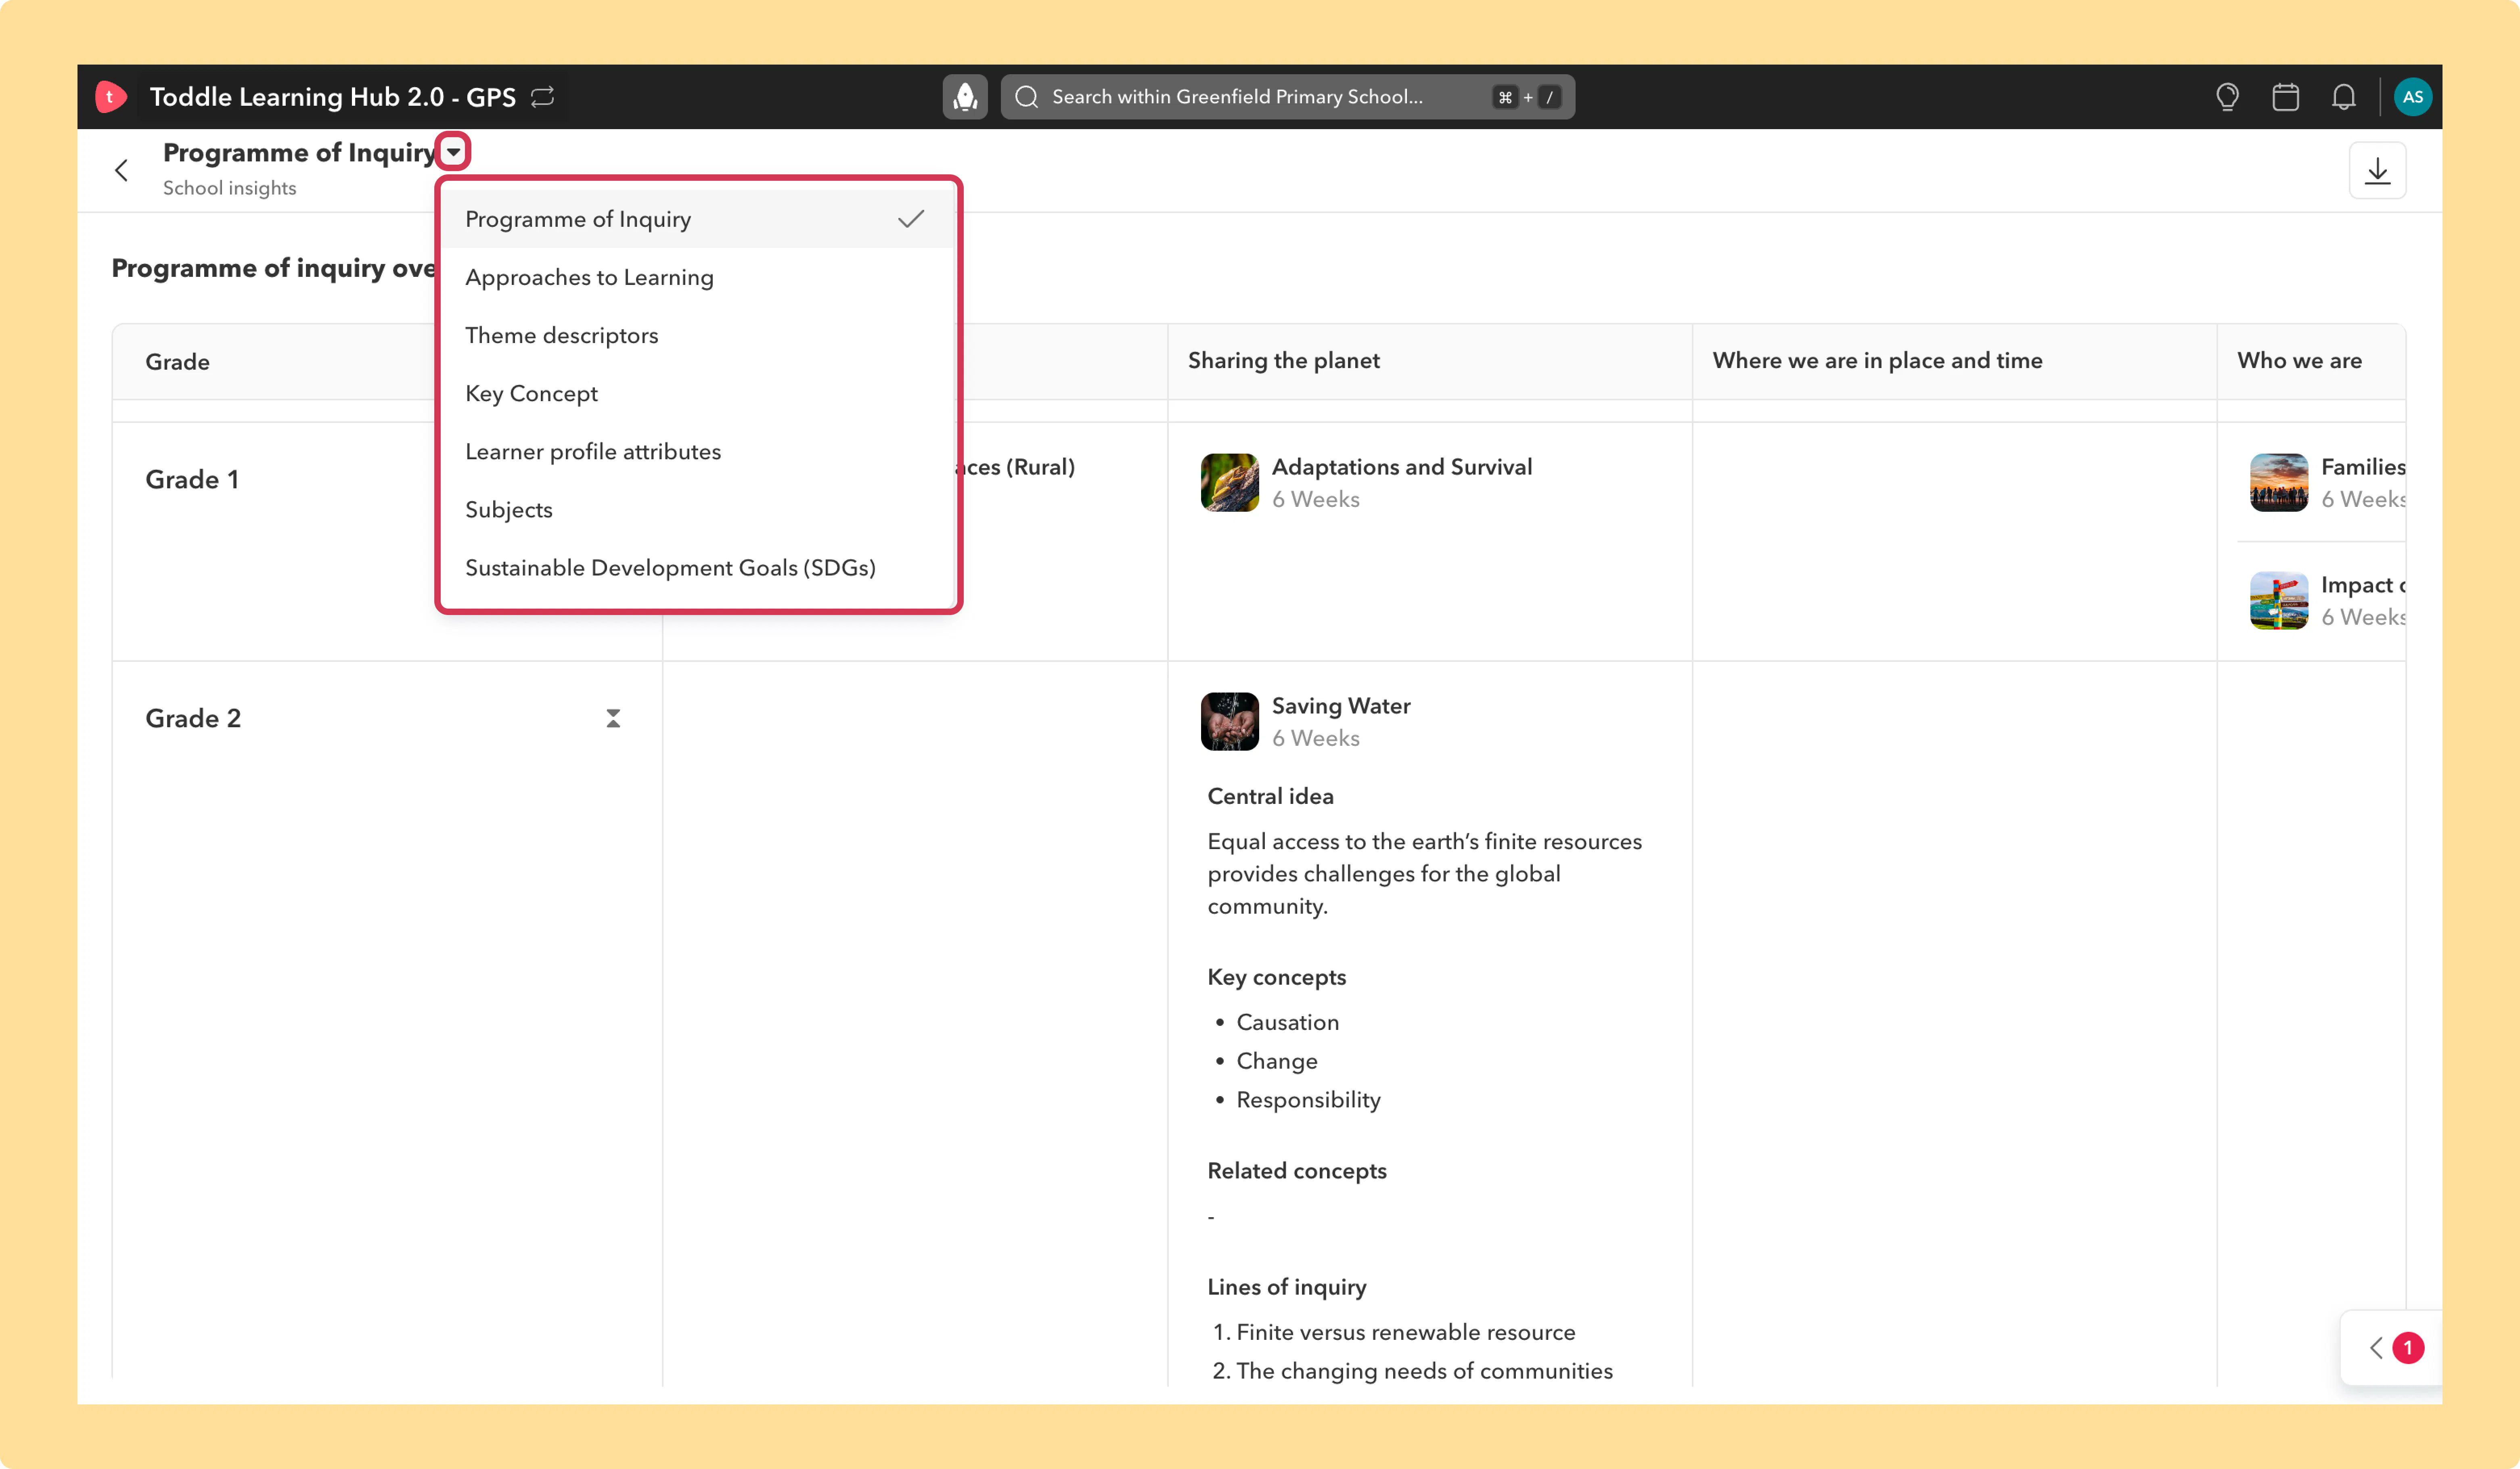Click the Grade column header
The width and height of the screenshot is (2520, 1469).
pos(177,362)
